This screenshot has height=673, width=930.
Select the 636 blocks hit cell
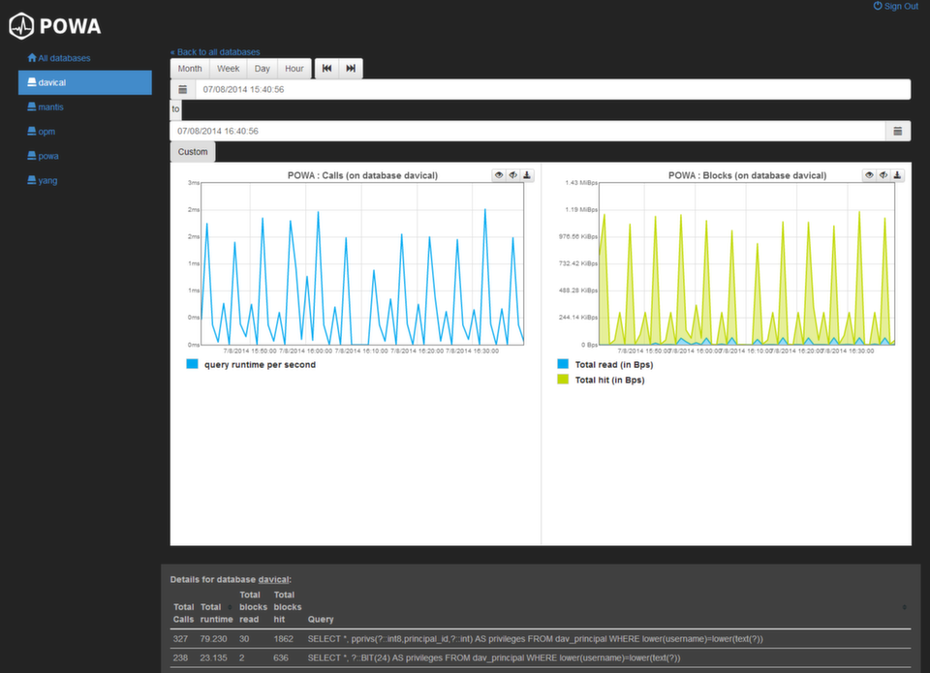[x=281, y=658]
